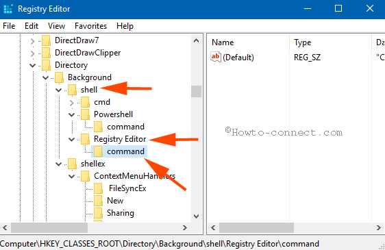The height and width of the screenshot is (250, 385).
Task: Select the command label under Powershell
Action: click(x=126, y=127)
